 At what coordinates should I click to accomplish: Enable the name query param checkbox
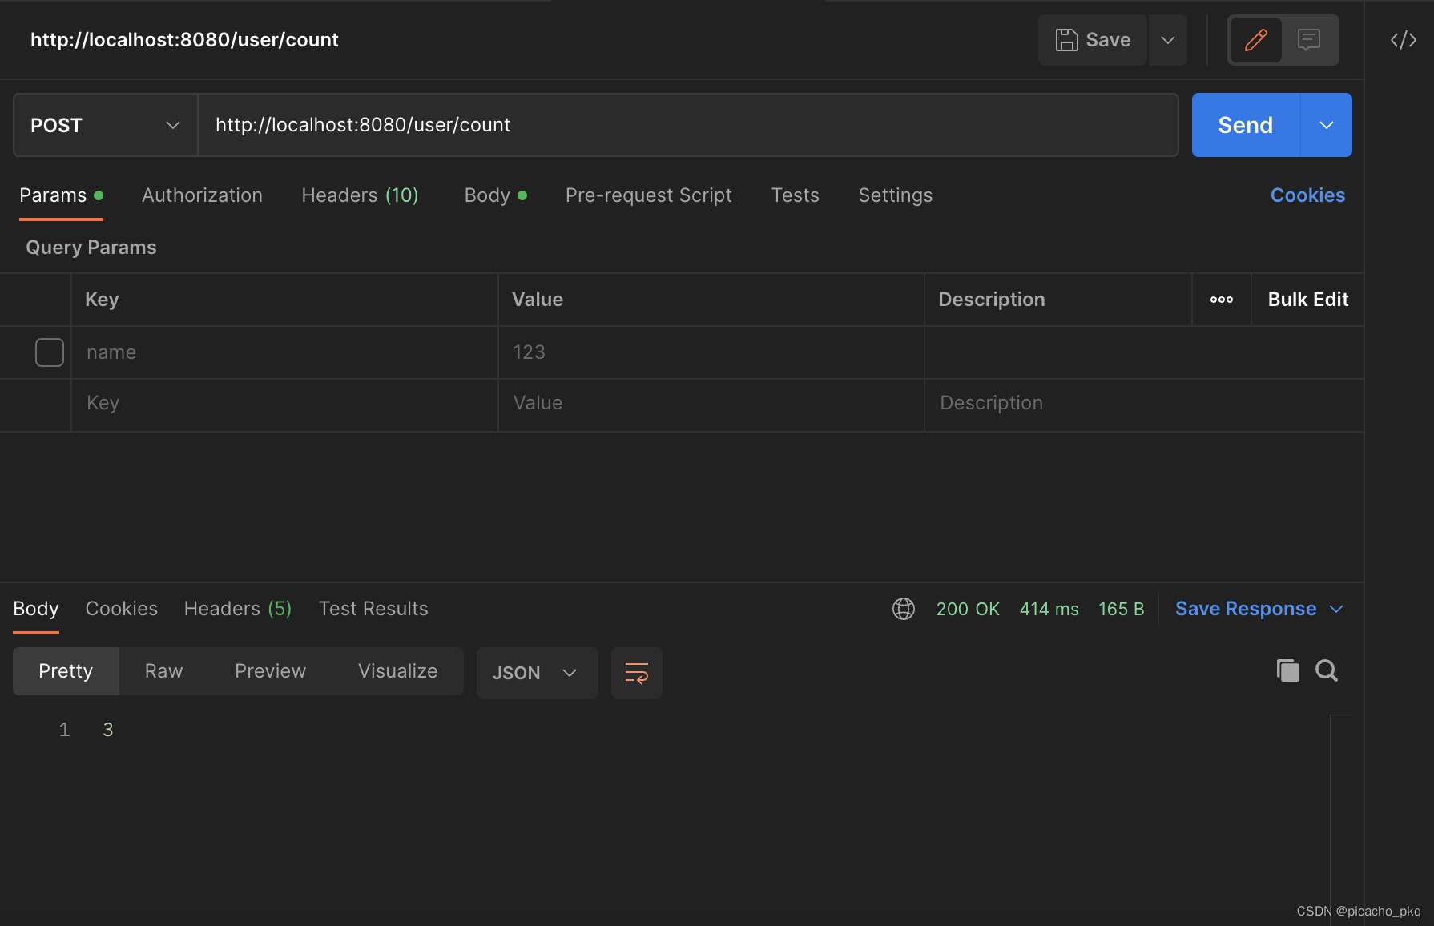coord(50,352)
